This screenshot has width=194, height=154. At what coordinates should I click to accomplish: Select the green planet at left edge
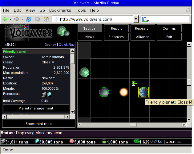click(x=84, y=72)
